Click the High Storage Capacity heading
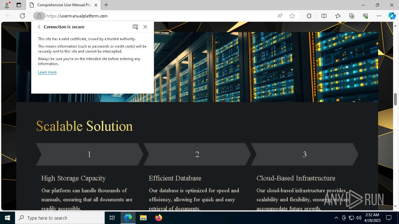 (74, 178)
